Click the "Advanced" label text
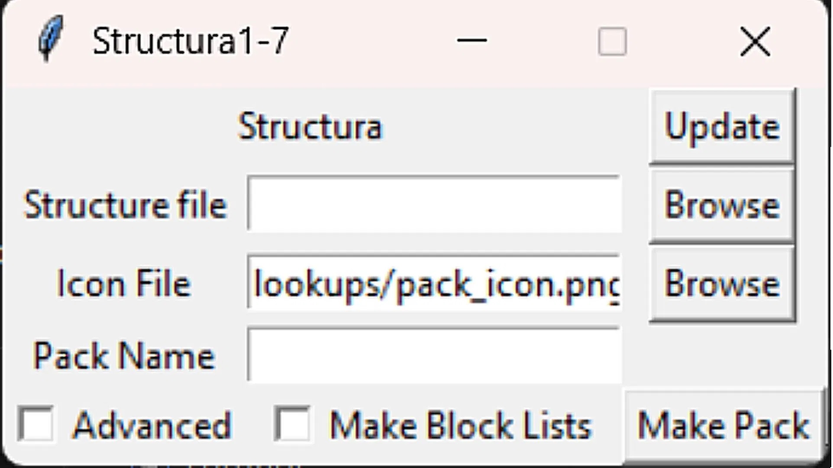Screen dimensions: 833x468 (152, 426)
